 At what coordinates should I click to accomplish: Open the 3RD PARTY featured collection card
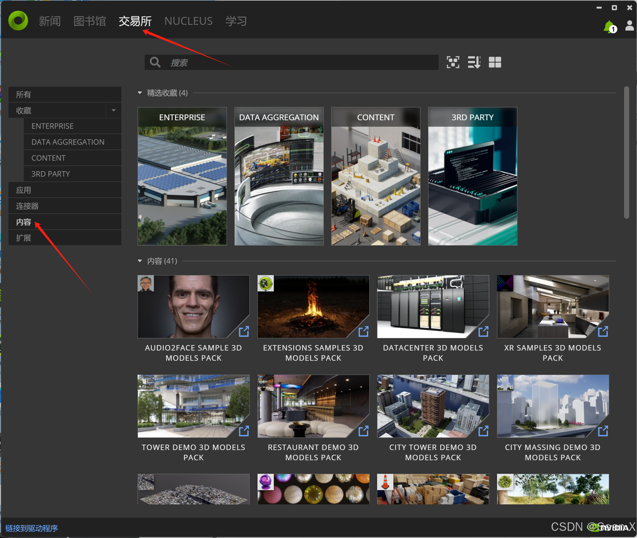tap(473, 176)
